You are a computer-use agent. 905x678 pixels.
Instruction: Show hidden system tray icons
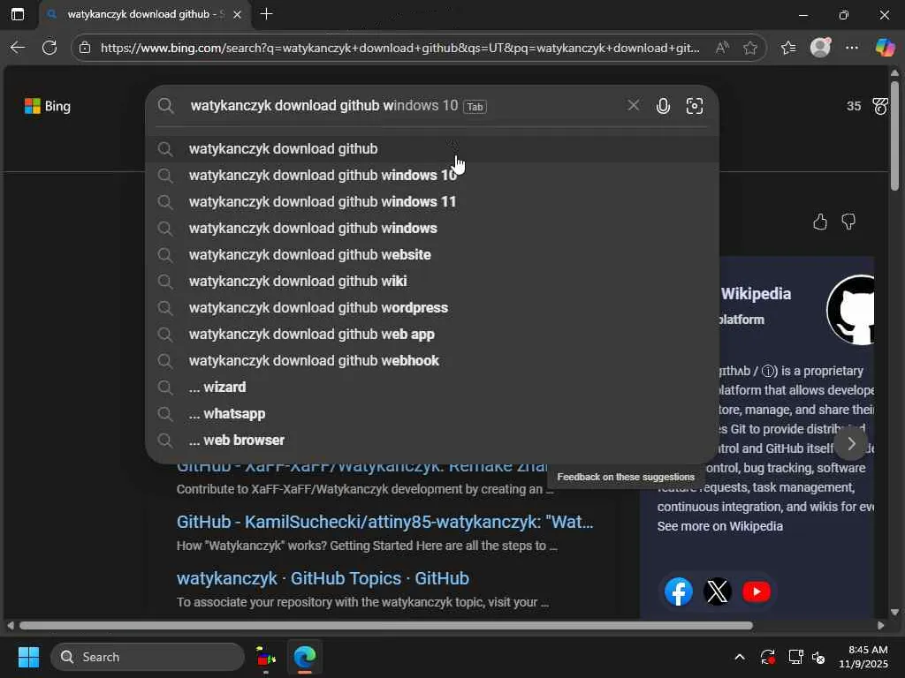pyautogui.click(x=740, y=657)
